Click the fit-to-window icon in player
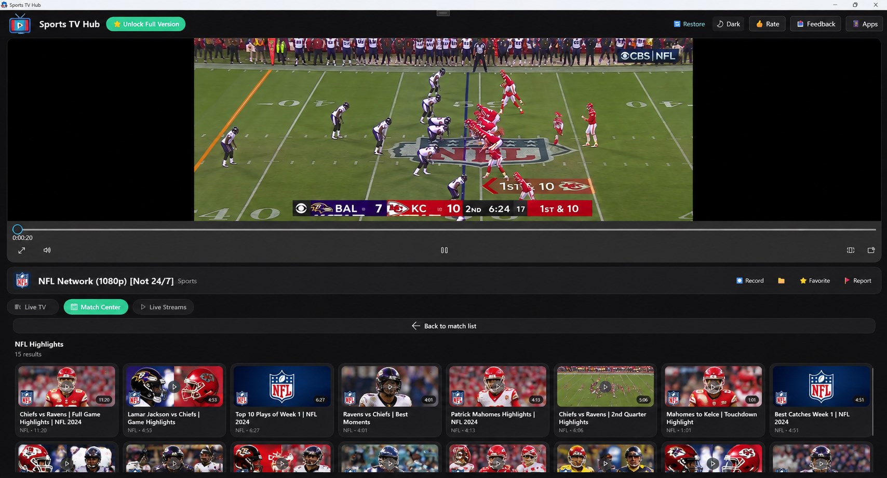 tap(851, 250)
